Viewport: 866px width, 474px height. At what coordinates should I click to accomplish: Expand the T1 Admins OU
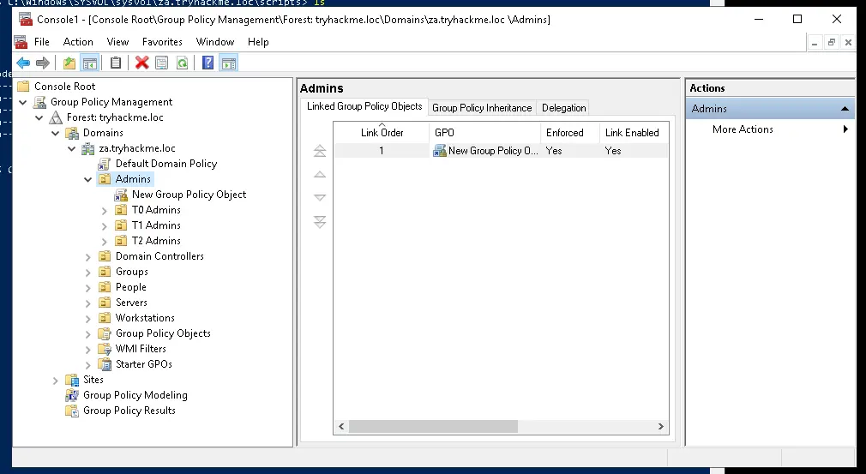(105, 225)
